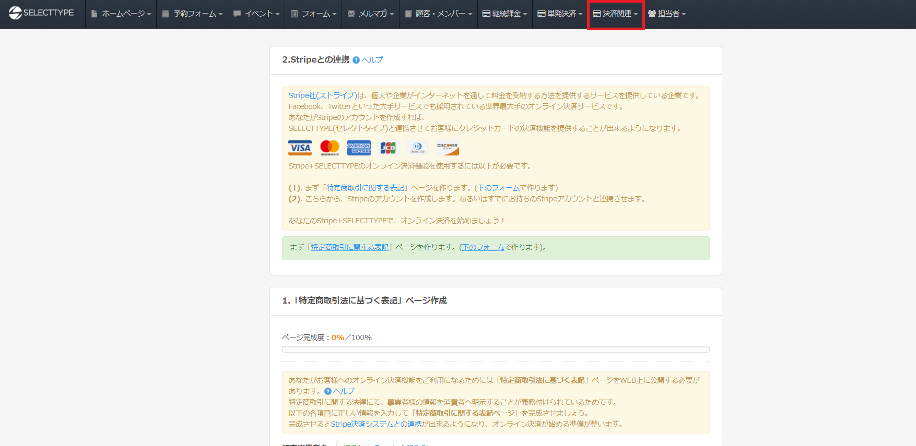The image size is (916, 446).
Task: Expand the 継続課金 dropdown caret
Action: click(525, 14)
